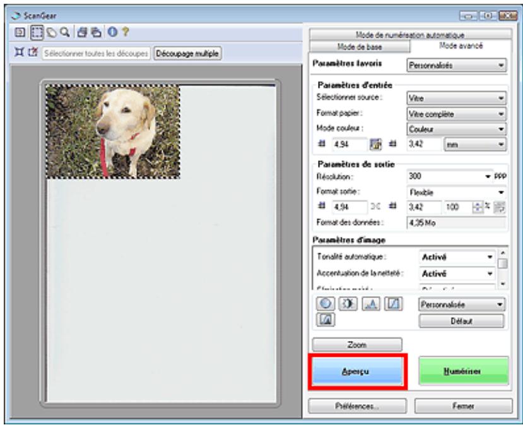Screen dimensions: 523x425
Task: Rotate the image left
Action: click(x=82, y=32)
